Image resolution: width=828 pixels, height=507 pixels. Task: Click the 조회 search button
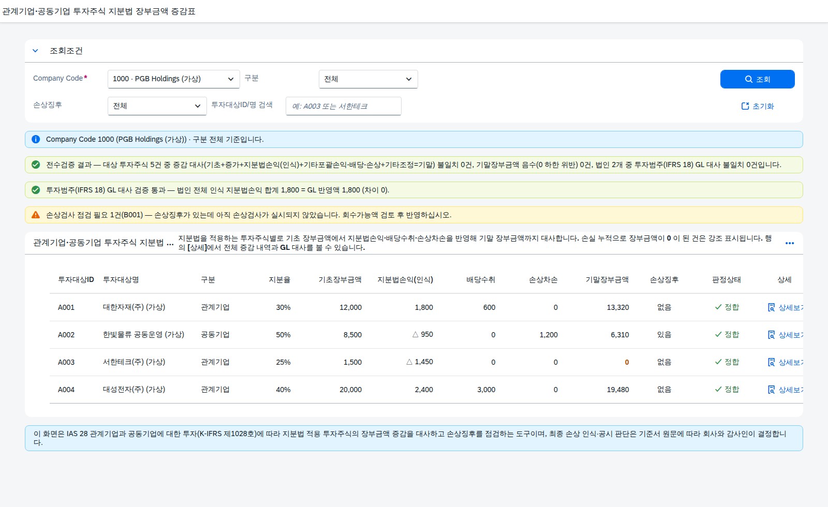click(758, 79)
